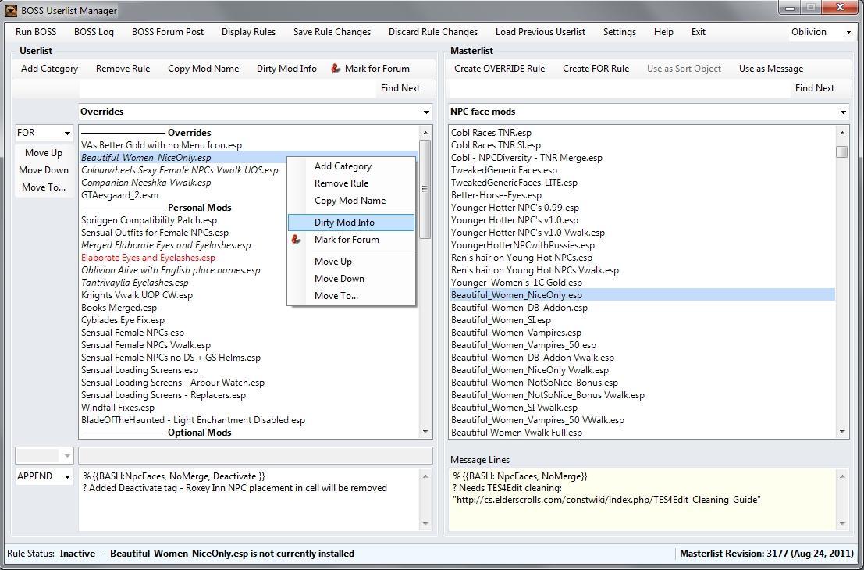Image resolution: width=864 pixels, height=570 pixels.
Task: Choose Dirty Mod Info in context menu
Action: (351, 223)
